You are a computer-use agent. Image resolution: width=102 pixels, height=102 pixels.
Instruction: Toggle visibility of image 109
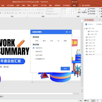(x=89, y=34)
